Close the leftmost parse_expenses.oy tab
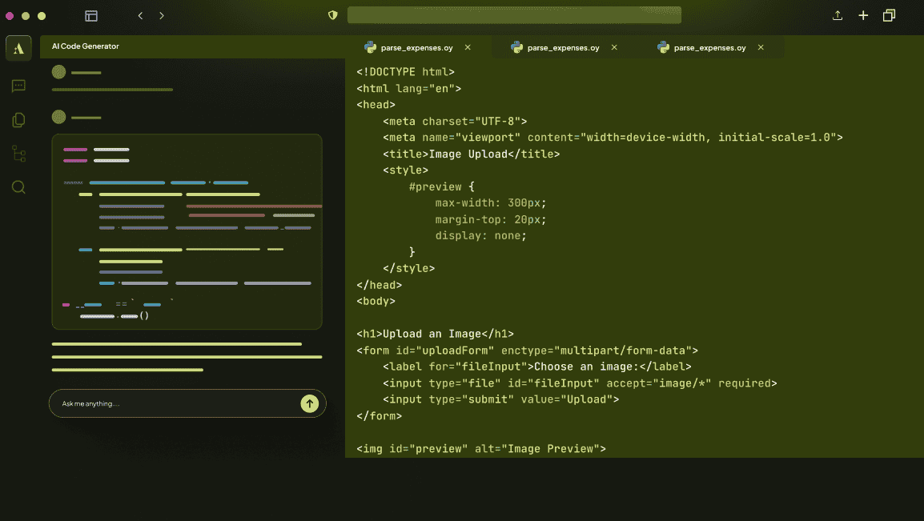This screenshot has height=521, width=924. tap(468, 47)
